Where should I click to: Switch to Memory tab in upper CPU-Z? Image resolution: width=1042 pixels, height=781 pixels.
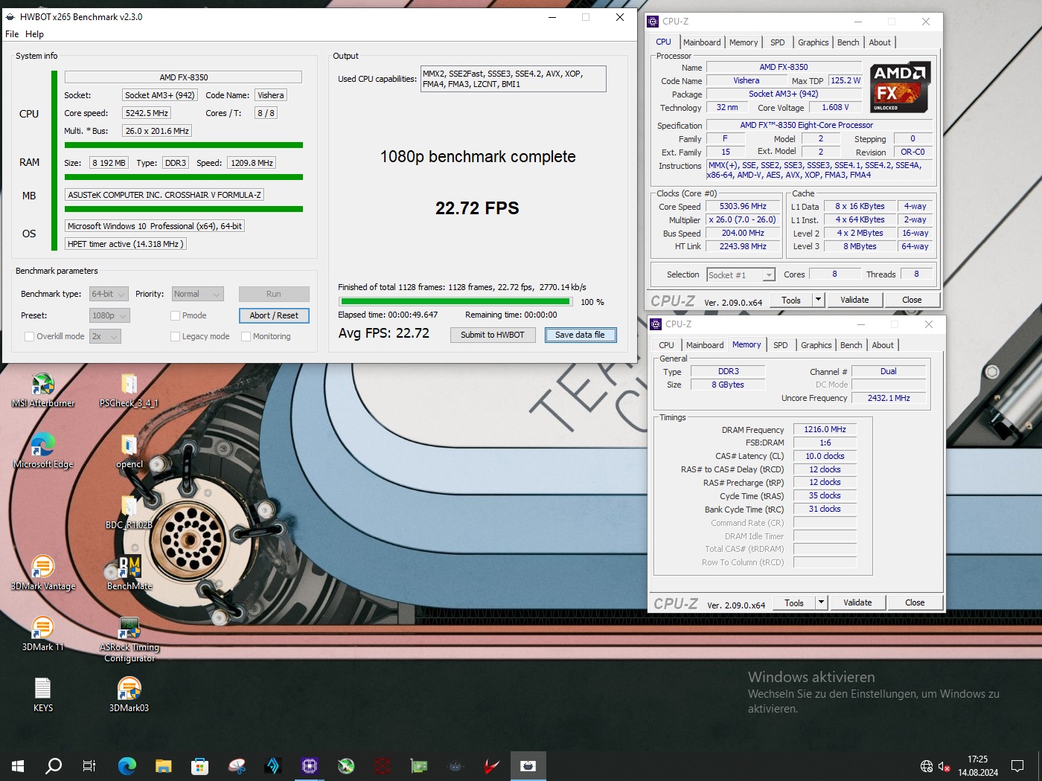click(x=744, y=42)
